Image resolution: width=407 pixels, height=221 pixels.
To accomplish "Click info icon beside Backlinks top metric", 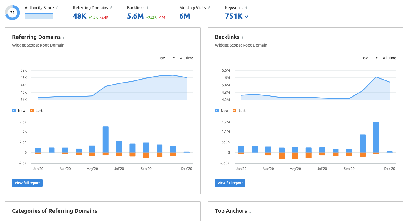I will (x=147, y=8).
